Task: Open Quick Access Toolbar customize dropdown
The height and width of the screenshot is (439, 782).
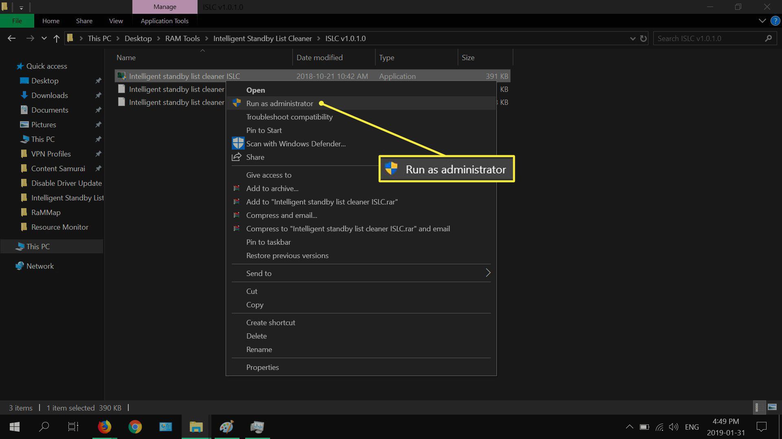Action: click(21, 7)
